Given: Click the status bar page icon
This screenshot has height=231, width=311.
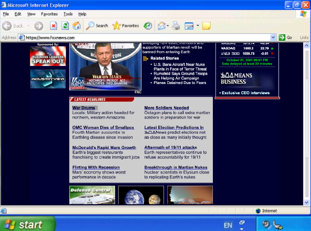Looking at the screenshot, I should click(4, 211).
